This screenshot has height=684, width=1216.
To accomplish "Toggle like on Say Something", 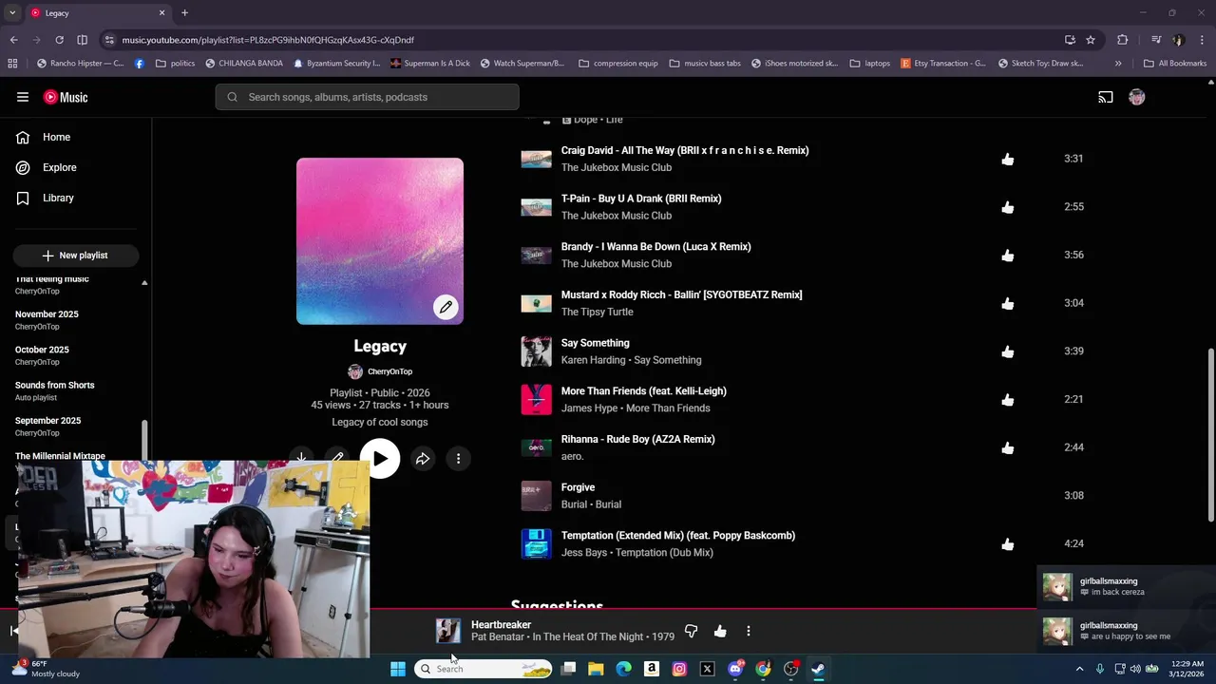I will pyautogui.click(x=1008, y=351).
